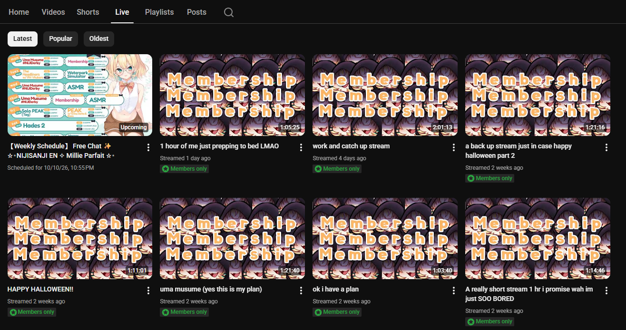Open the 2:01:13 Membership thumbnail
Image resolution: width=626 pixels, height=330 pixels.
click(385, 95)
